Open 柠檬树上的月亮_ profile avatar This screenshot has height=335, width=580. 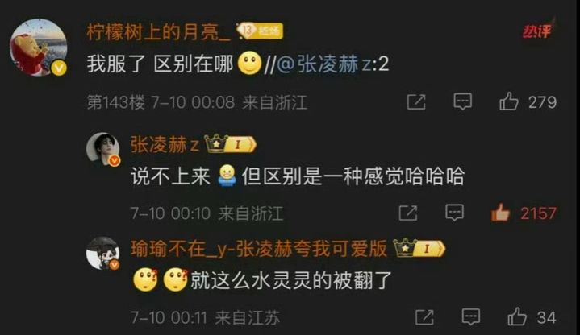click(x=39, y=48)
